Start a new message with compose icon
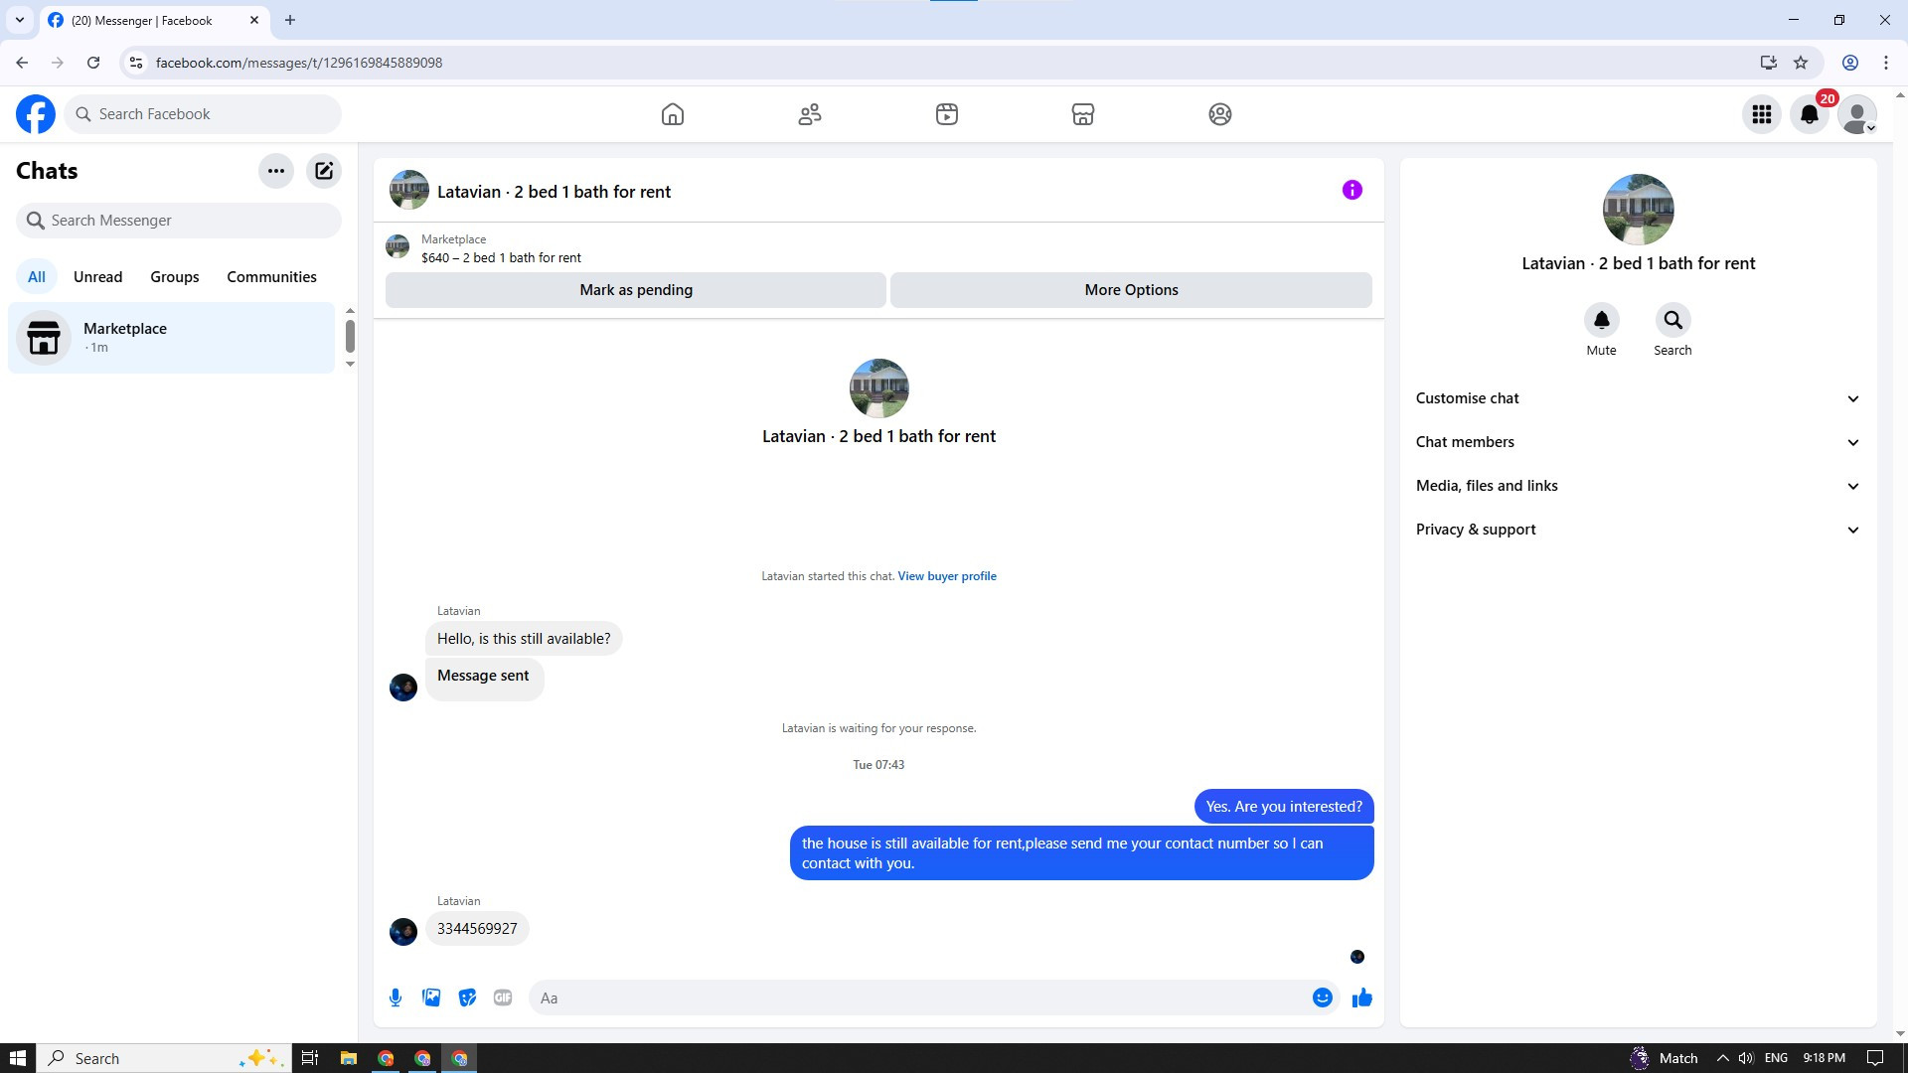Screen dimensions: 1908x1073 point(324,171)
